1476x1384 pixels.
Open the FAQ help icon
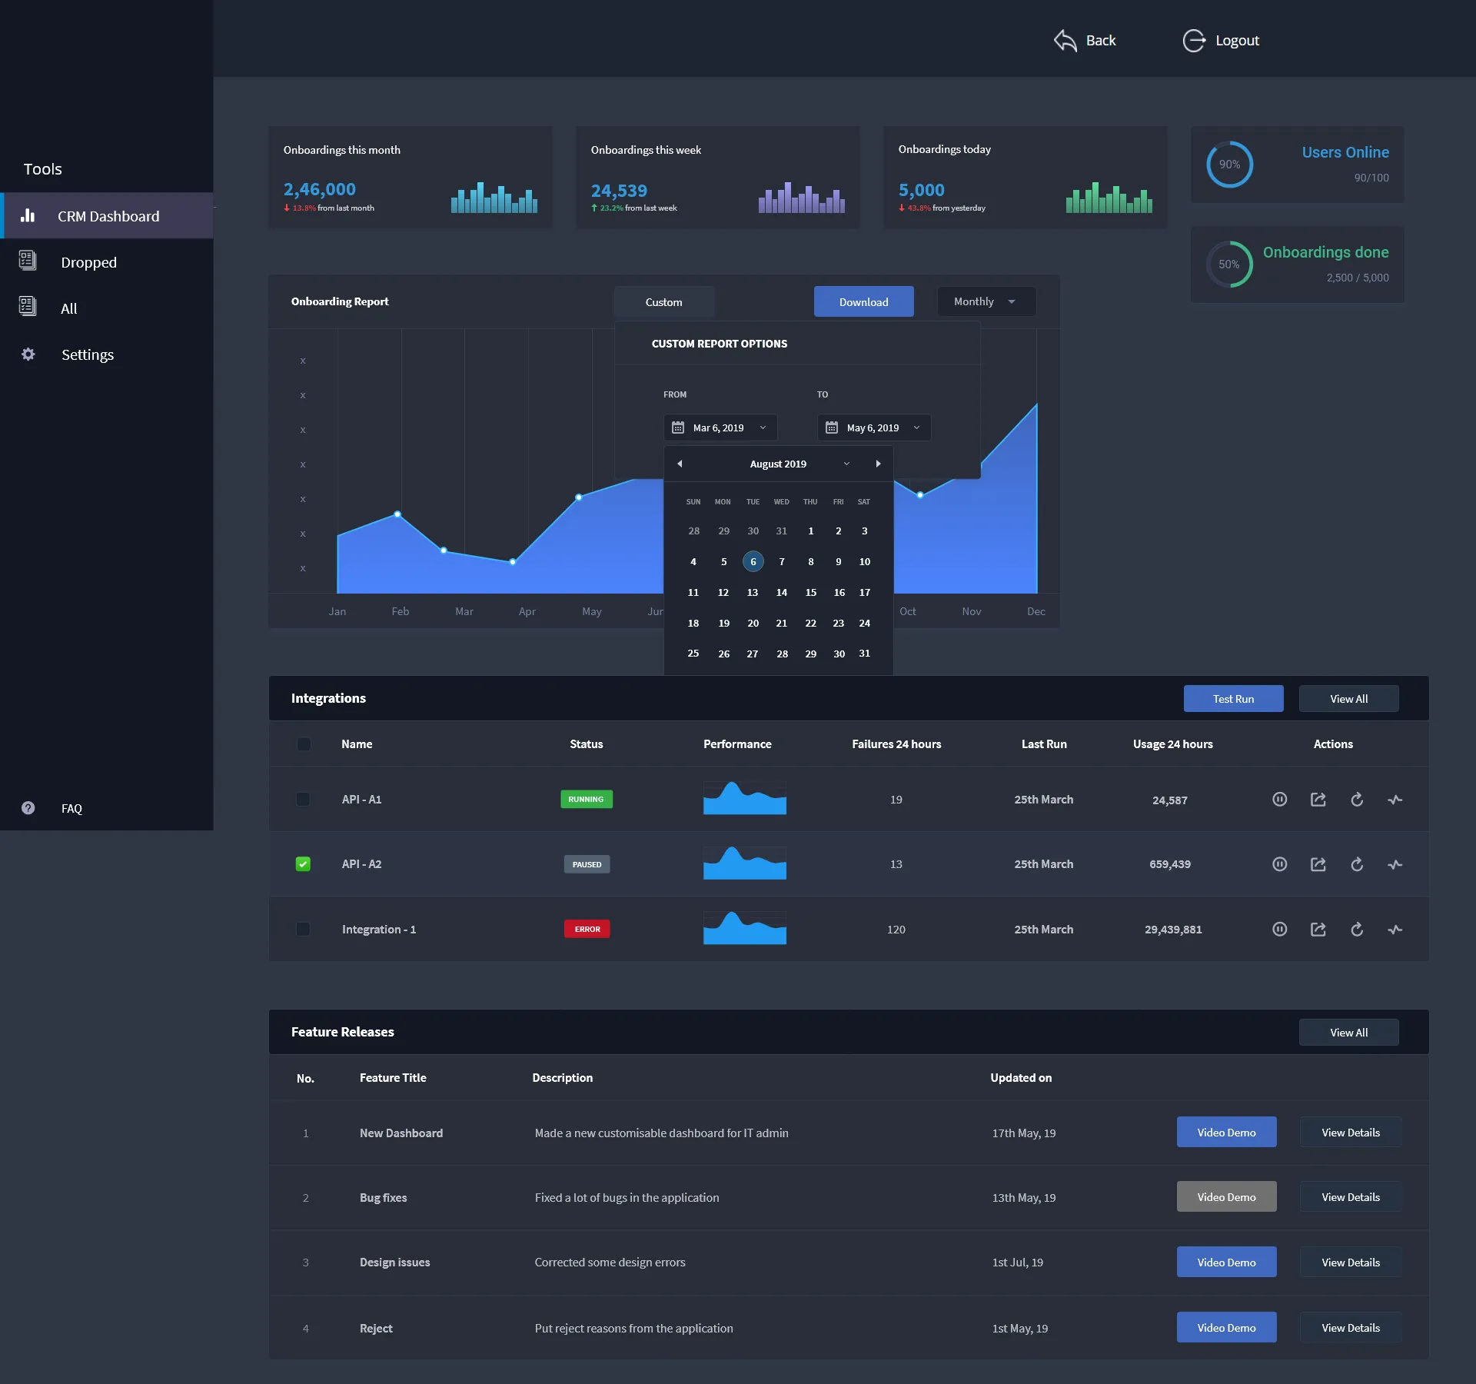pyautogui.click(x=28, y=808)
